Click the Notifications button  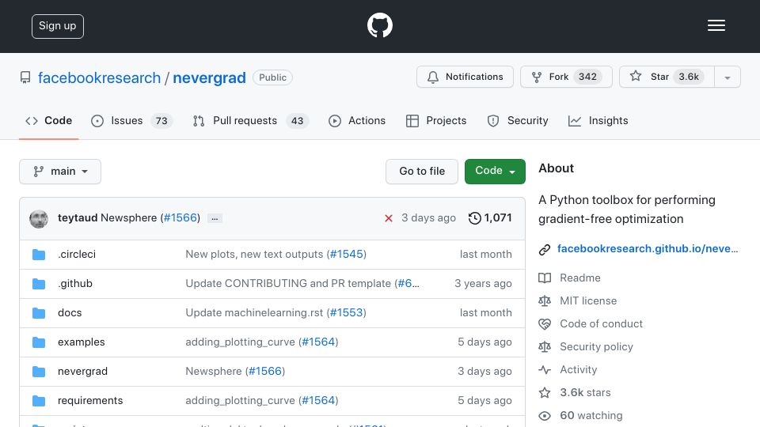pyautogui.click(x=465, y=77)
